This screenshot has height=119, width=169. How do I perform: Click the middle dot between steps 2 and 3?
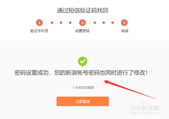coord(104,23)
